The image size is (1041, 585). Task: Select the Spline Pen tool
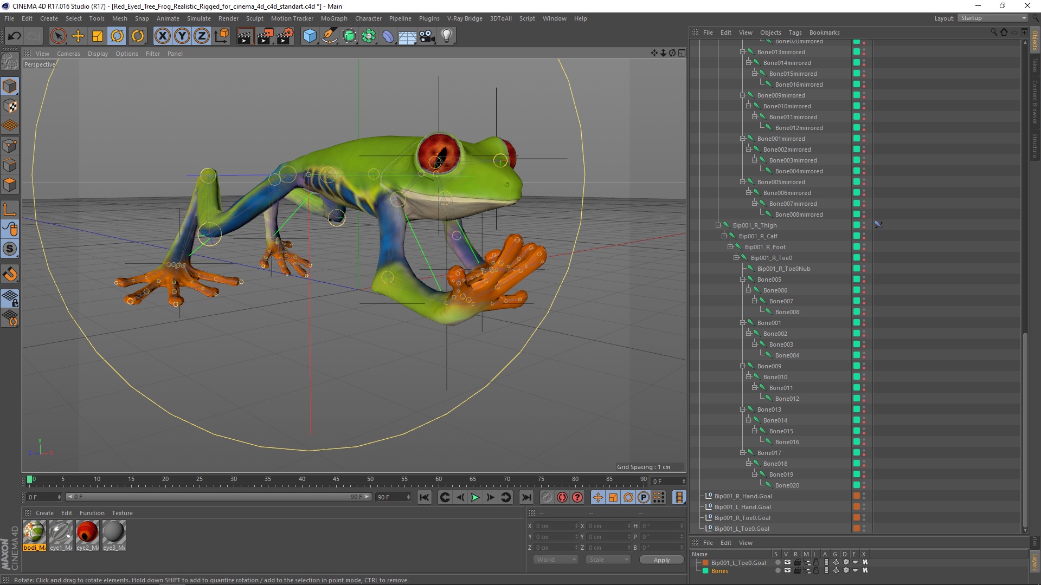[330, 36]
